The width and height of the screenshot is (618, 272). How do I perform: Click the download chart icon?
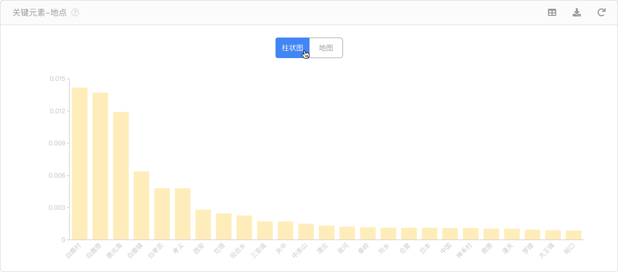coord(577,12)
